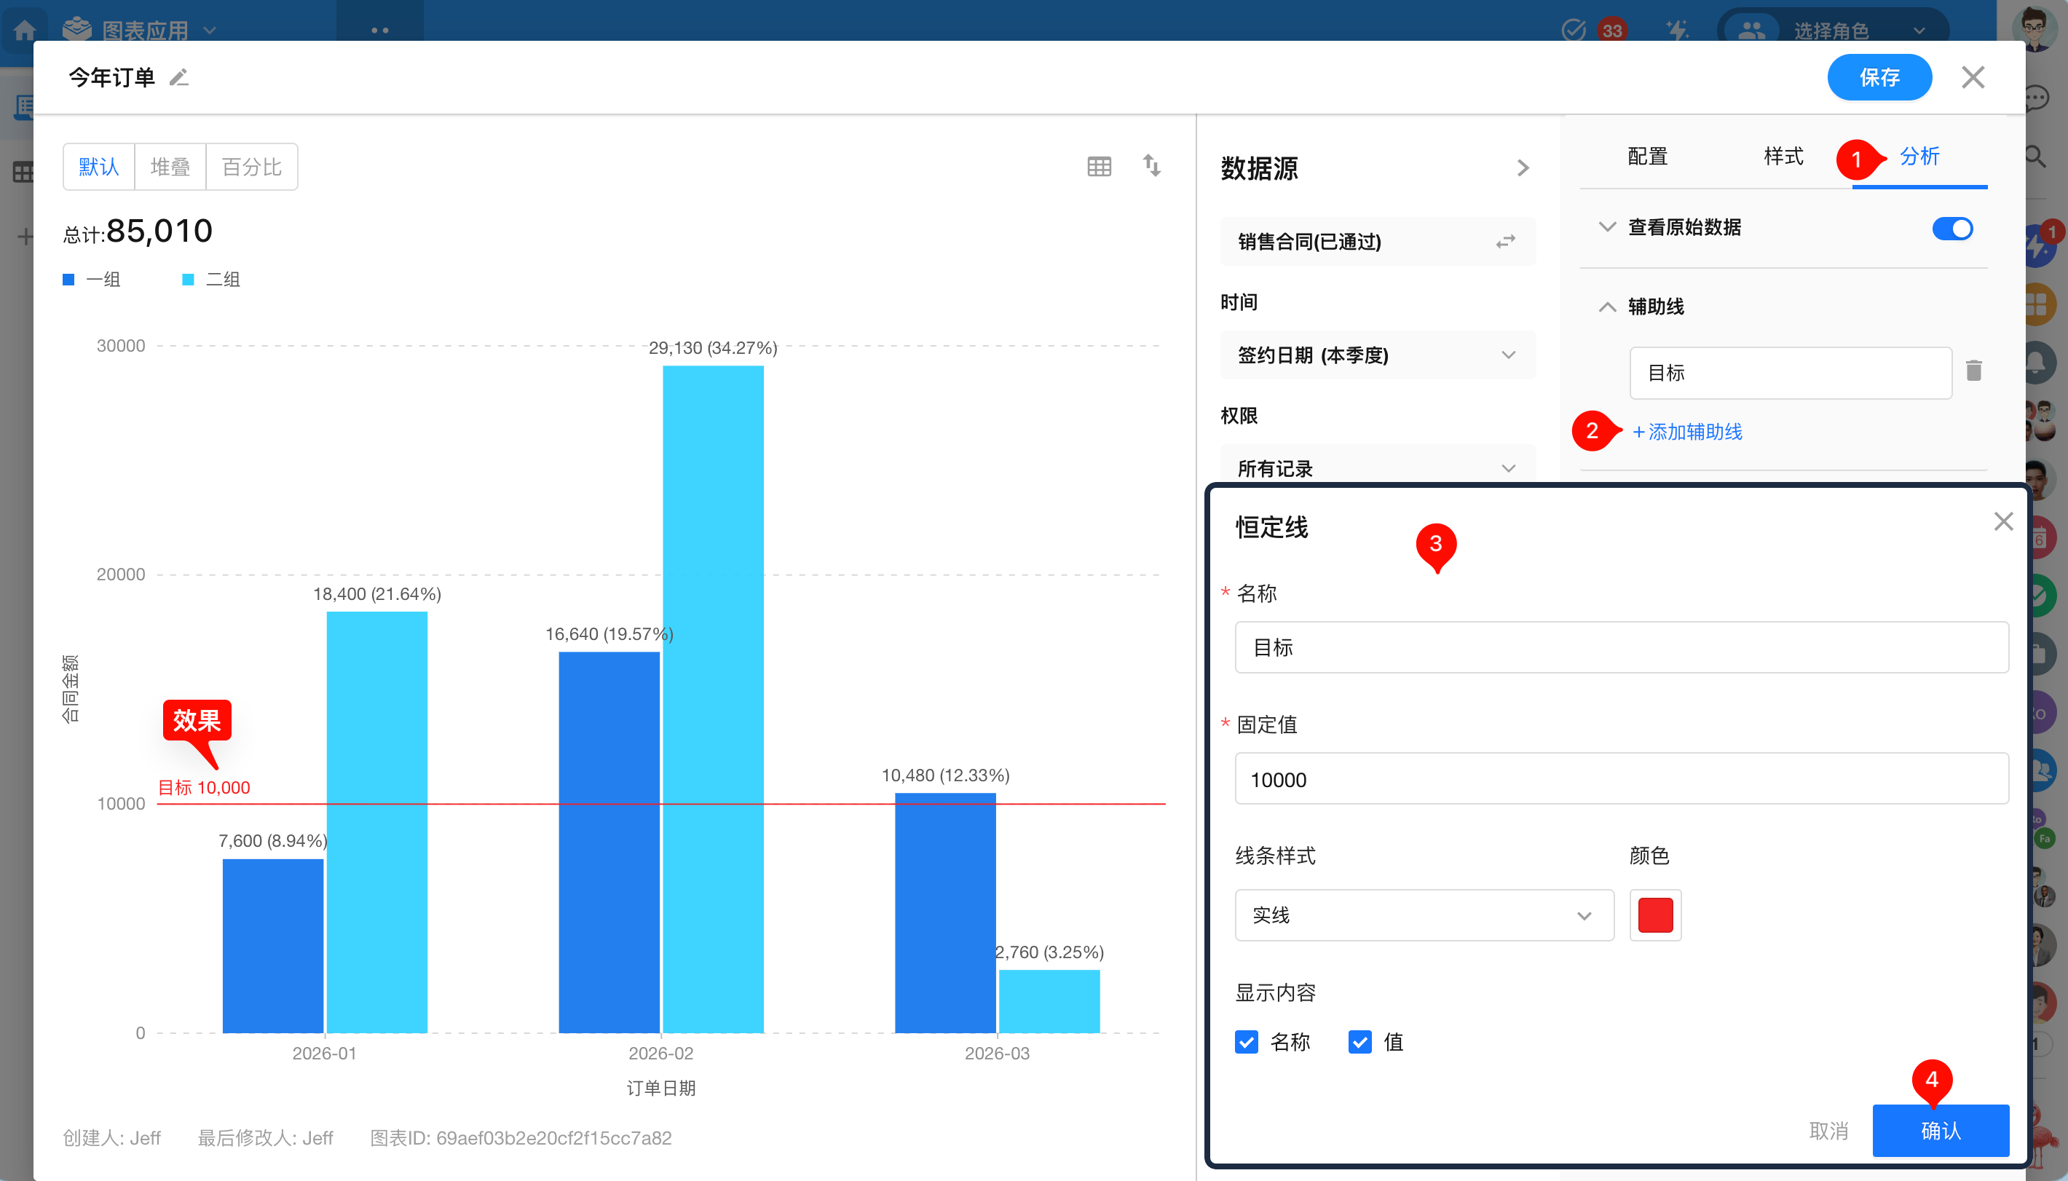Uncheck the 值 display checkbox
The height and width of the screenshot is (1181, 2068).
click(x=1360, y=1041)
